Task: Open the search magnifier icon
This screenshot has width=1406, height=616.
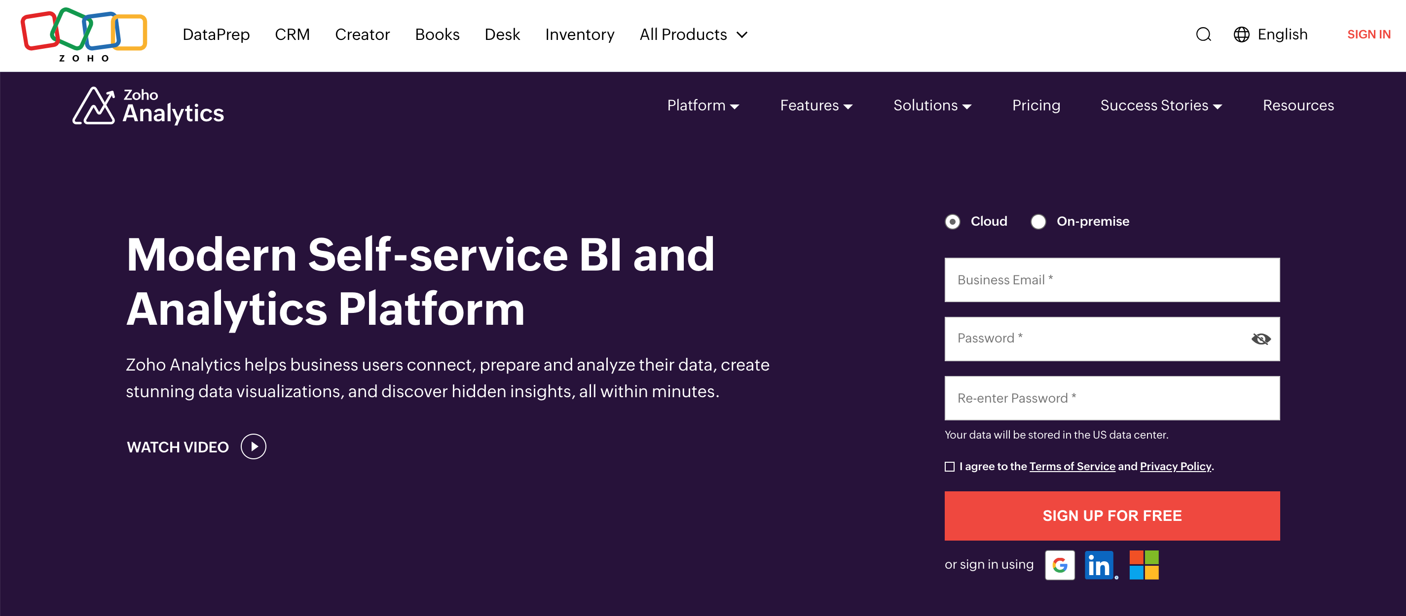Action: (1203, 35)
